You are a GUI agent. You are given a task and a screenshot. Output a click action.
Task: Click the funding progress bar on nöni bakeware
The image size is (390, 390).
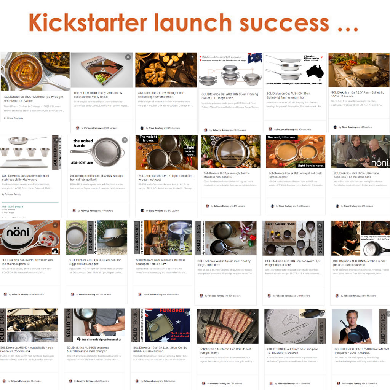[x=30, y=202]
